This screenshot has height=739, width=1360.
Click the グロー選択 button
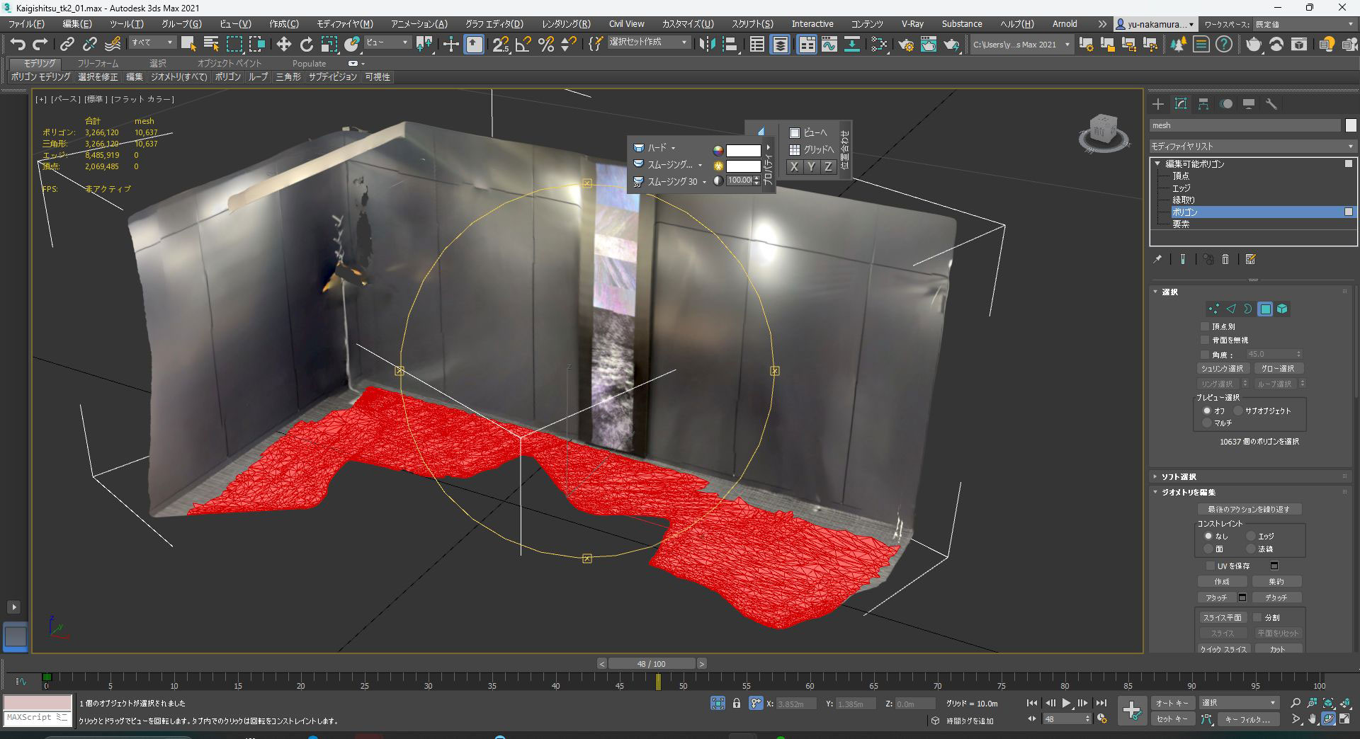1278,368
